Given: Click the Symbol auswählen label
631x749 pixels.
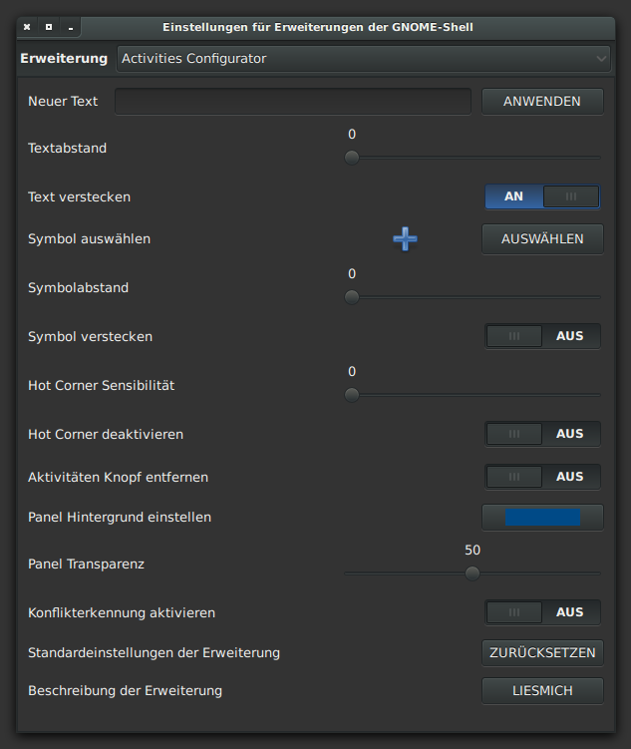Looking at the screenshot, I should click(90, 238).
